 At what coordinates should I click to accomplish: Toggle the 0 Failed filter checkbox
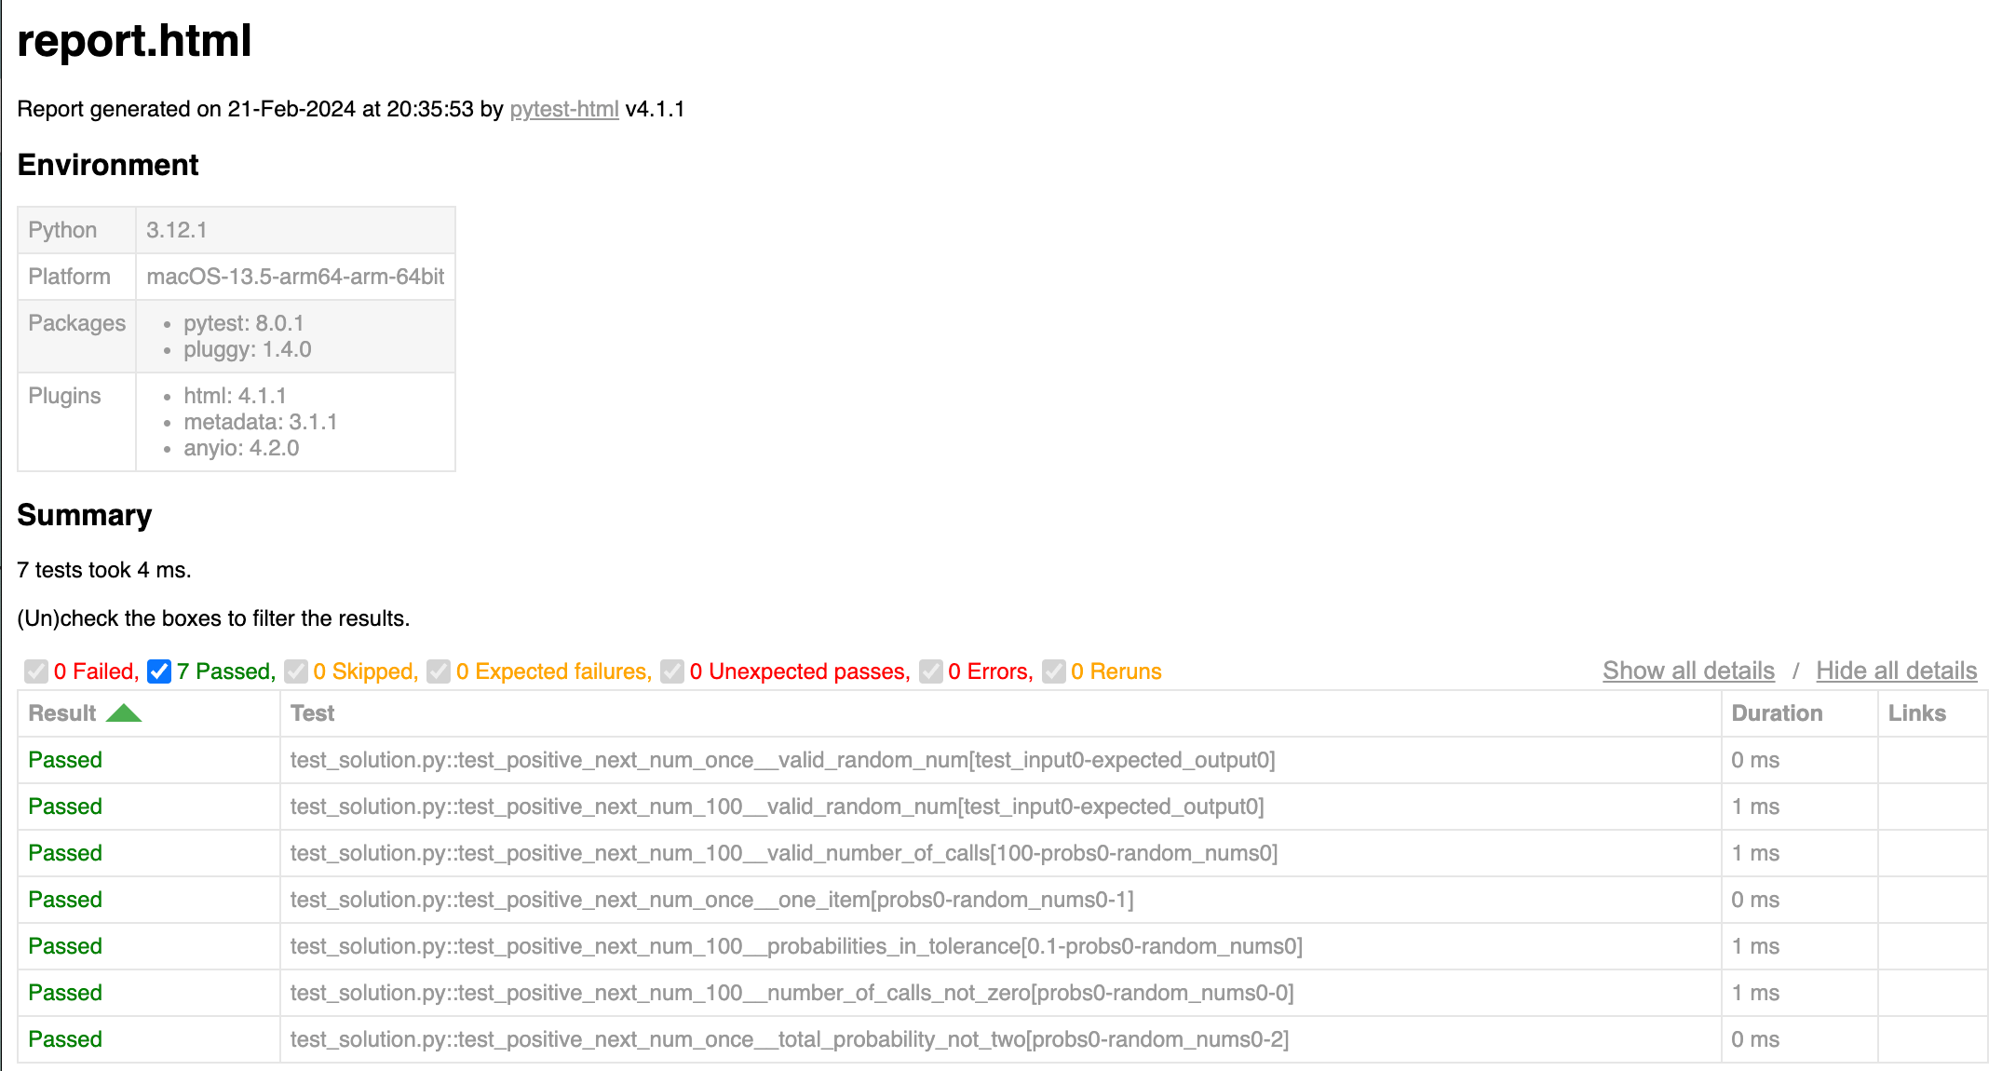(x=36, y=671)
